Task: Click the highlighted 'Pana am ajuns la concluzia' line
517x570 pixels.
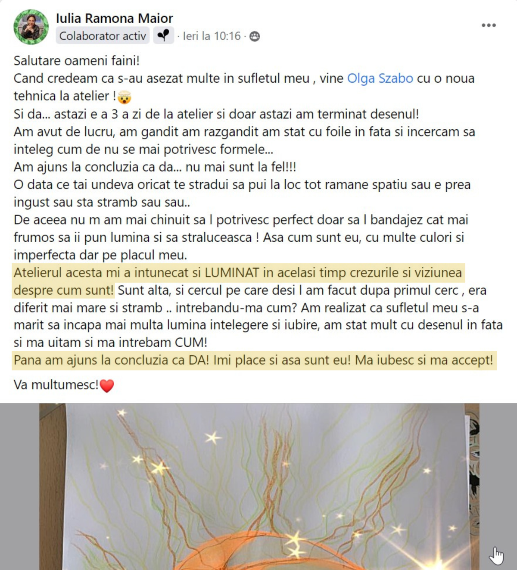Action: (253, 360)
